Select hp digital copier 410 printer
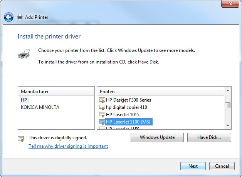This screenshot has width=242, height=177. tap(126, 107)
